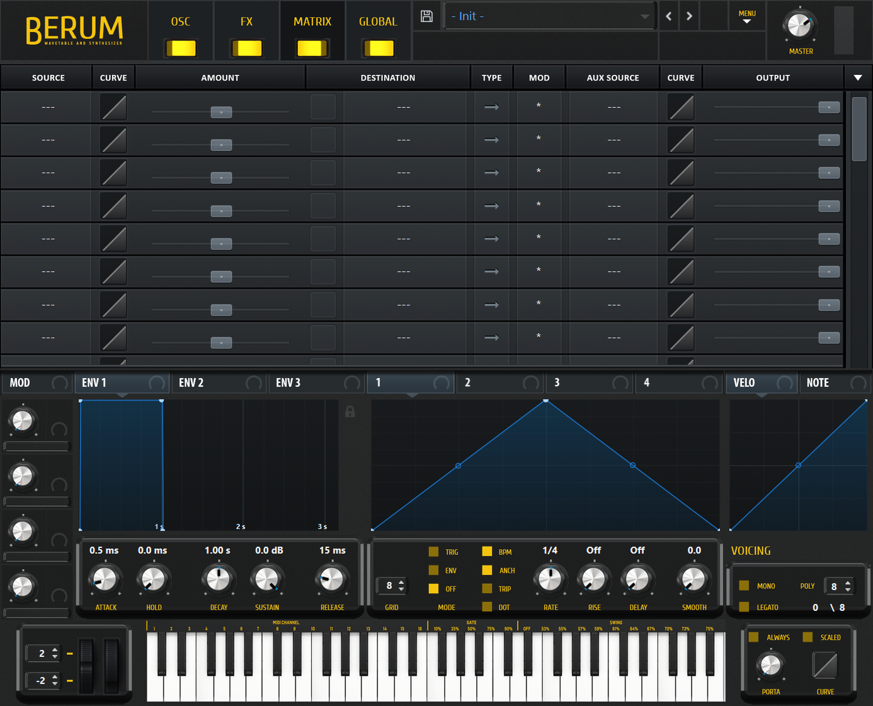873x706 pixels.
Task: Enable ENV mode for LFO
Action: pos(433,570)
